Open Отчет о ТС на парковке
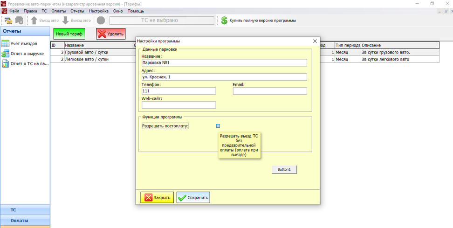This screenshot has height=228, width=453. (29, 63)
